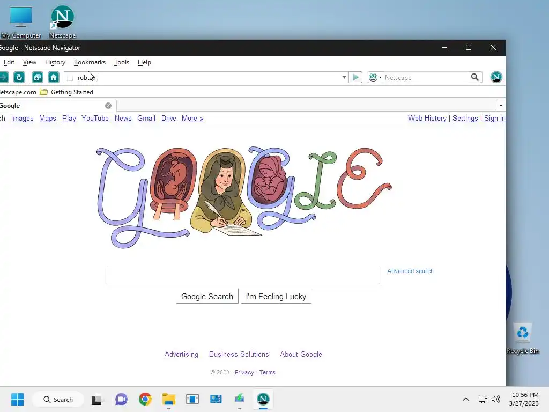Open the Terms link

[x=267, y=372]
